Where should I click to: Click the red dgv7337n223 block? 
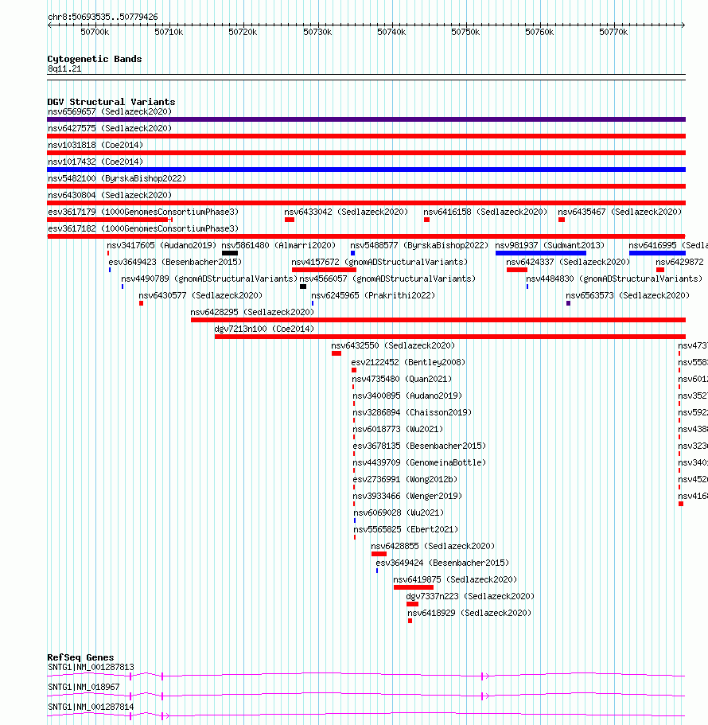pyautogui.click(x=412, y=603)
